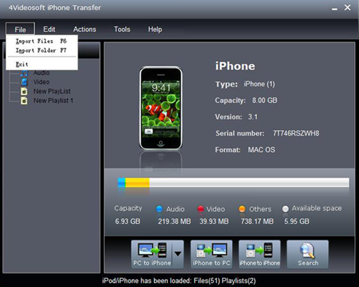The image size is (359, 287).
Task: Select the New PlayList tree item
Action: click(52, 91)
